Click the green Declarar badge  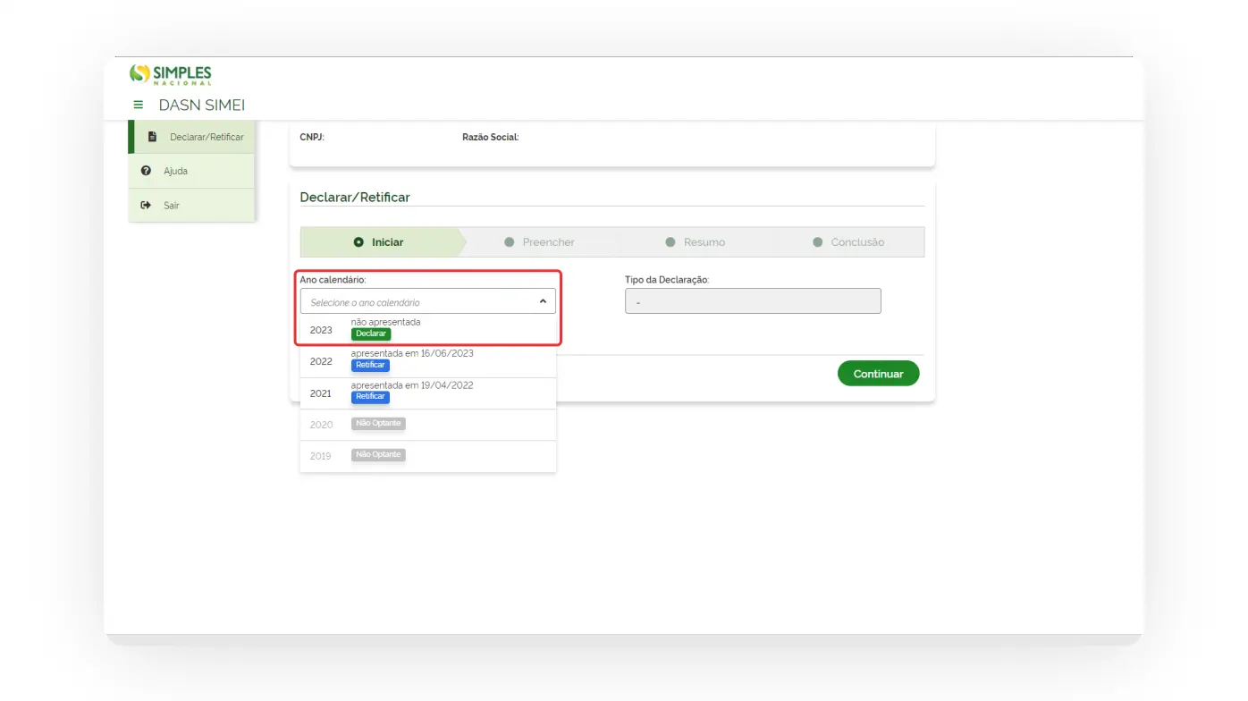tap(371, 334)
